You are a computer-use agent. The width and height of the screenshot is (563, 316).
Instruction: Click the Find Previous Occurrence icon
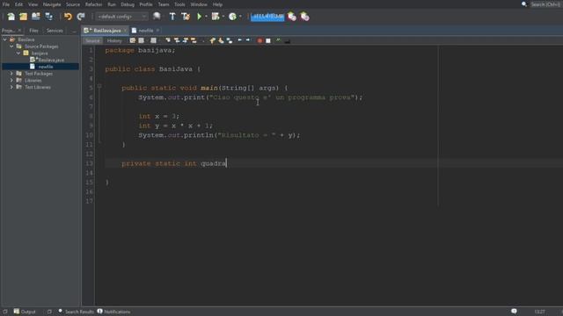(177, 40)
